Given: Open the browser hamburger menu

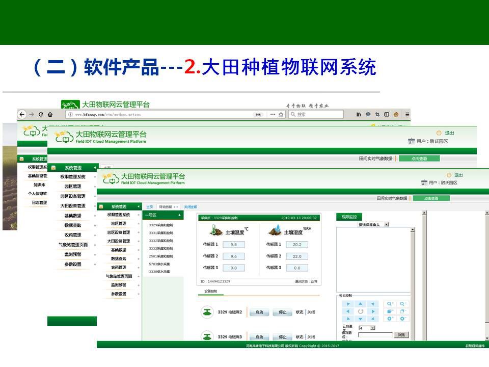Looking at the screenshot, I should [x=407, y=115].
